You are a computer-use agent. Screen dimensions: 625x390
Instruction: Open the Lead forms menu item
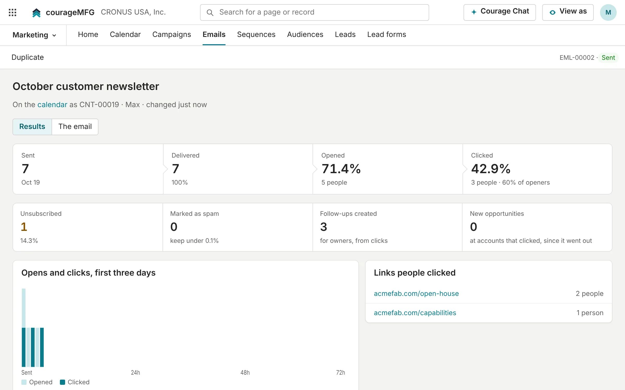(387, 35)
